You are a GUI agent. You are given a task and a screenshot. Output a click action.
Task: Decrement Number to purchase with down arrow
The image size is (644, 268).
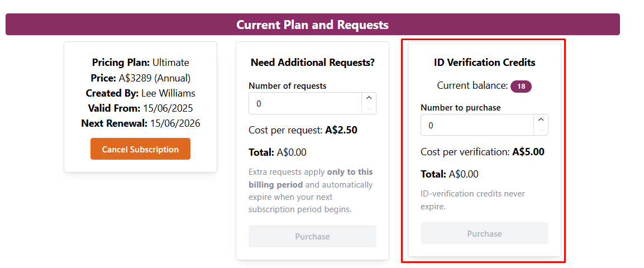541,131
